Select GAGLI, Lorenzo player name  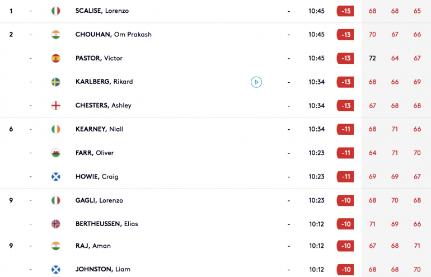[99, 200]
